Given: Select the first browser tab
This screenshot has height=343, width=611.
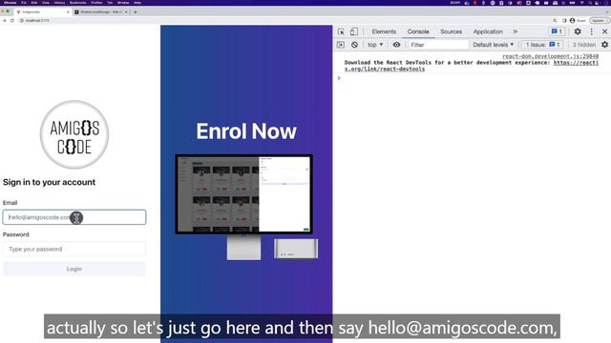Looking at the screenshot, I should [x=42, y=12].
